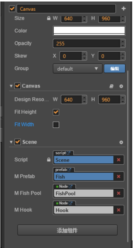Viewport: 134px width, 248px height.
Task: Disable the Scene component checkbox
Action: (x=18, y=142)
